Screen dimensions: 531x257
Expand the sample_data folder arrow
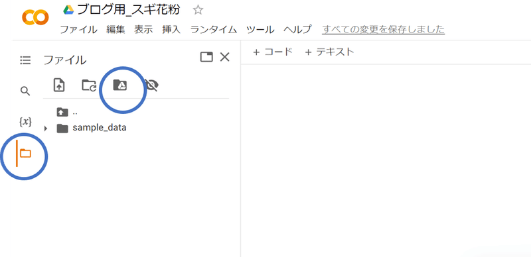coord(46,128)
